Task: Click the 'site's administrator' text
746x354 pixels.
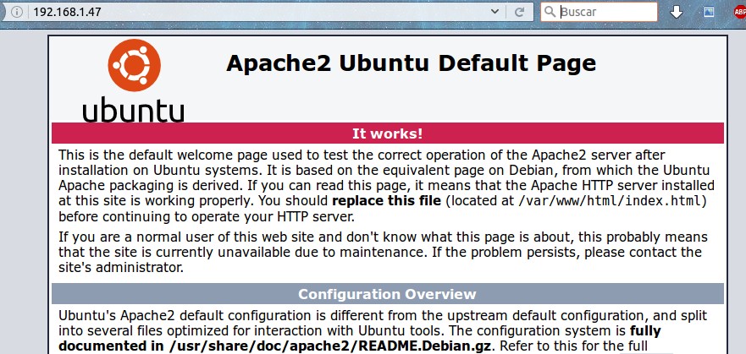Action: [121, 267]
